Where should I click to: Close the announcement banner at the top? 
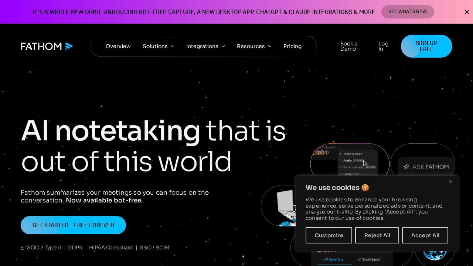tap(467, 12)
